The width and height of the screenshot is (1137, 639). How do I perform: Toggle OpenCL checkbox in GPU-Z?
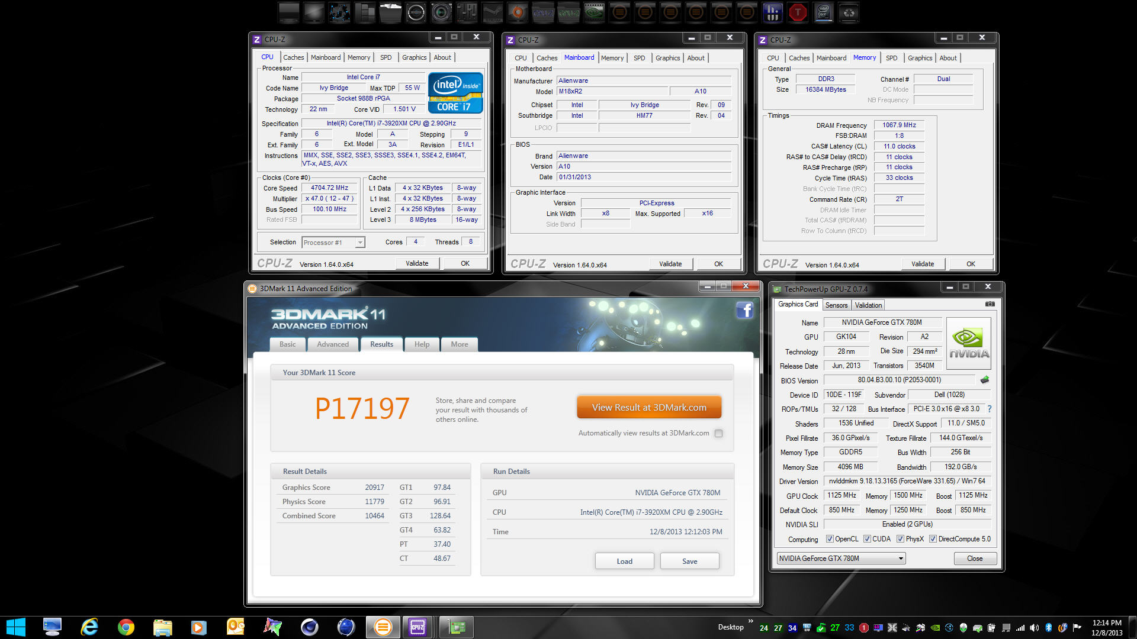tap(830, 539)
